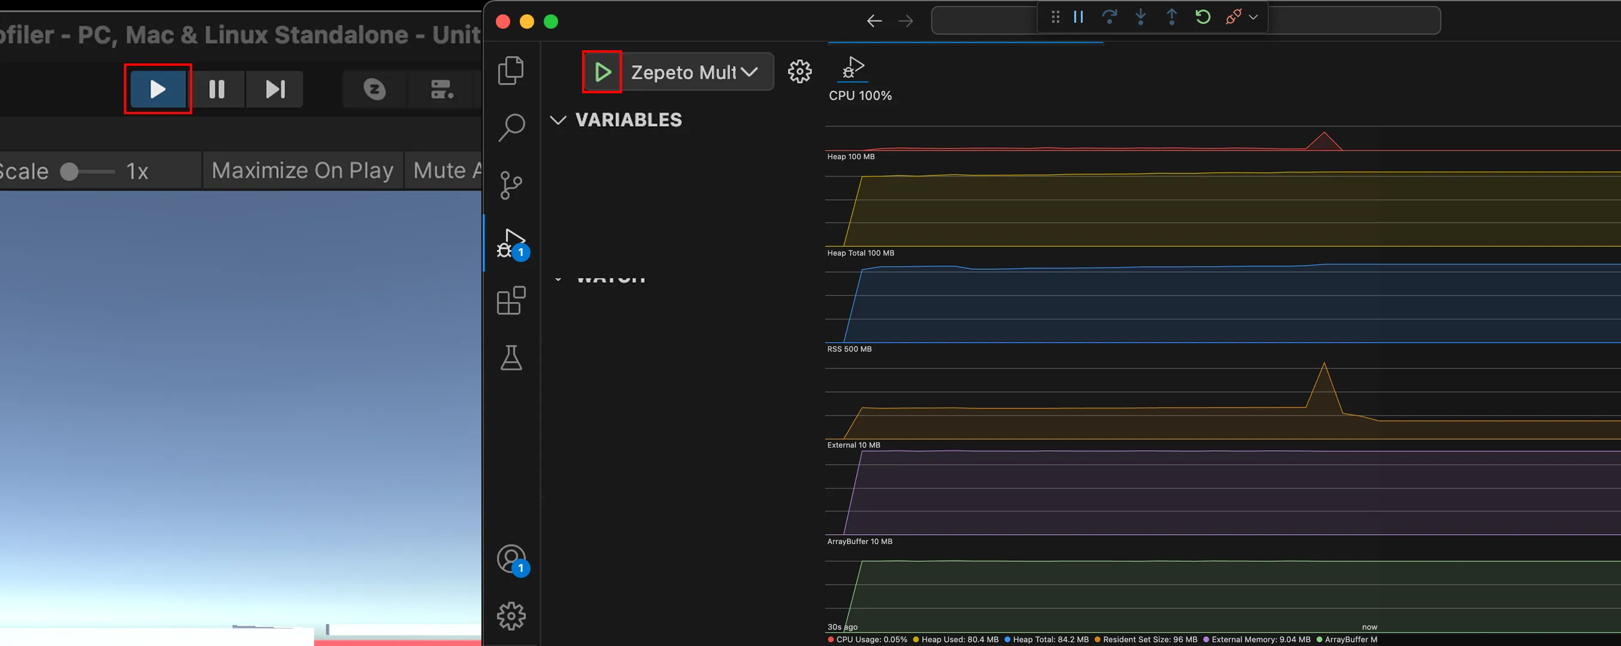
Task: Click the Zepeto logo button in Unity toolbar
Action: point(375,89)
